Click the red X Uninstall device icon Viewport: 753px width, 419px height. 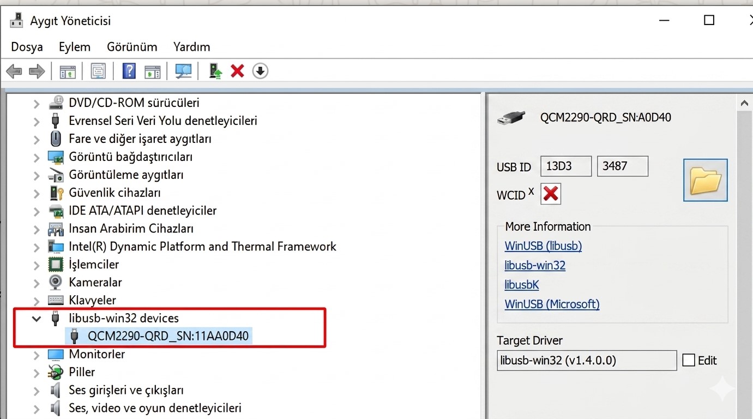click(x=237, y=71)
